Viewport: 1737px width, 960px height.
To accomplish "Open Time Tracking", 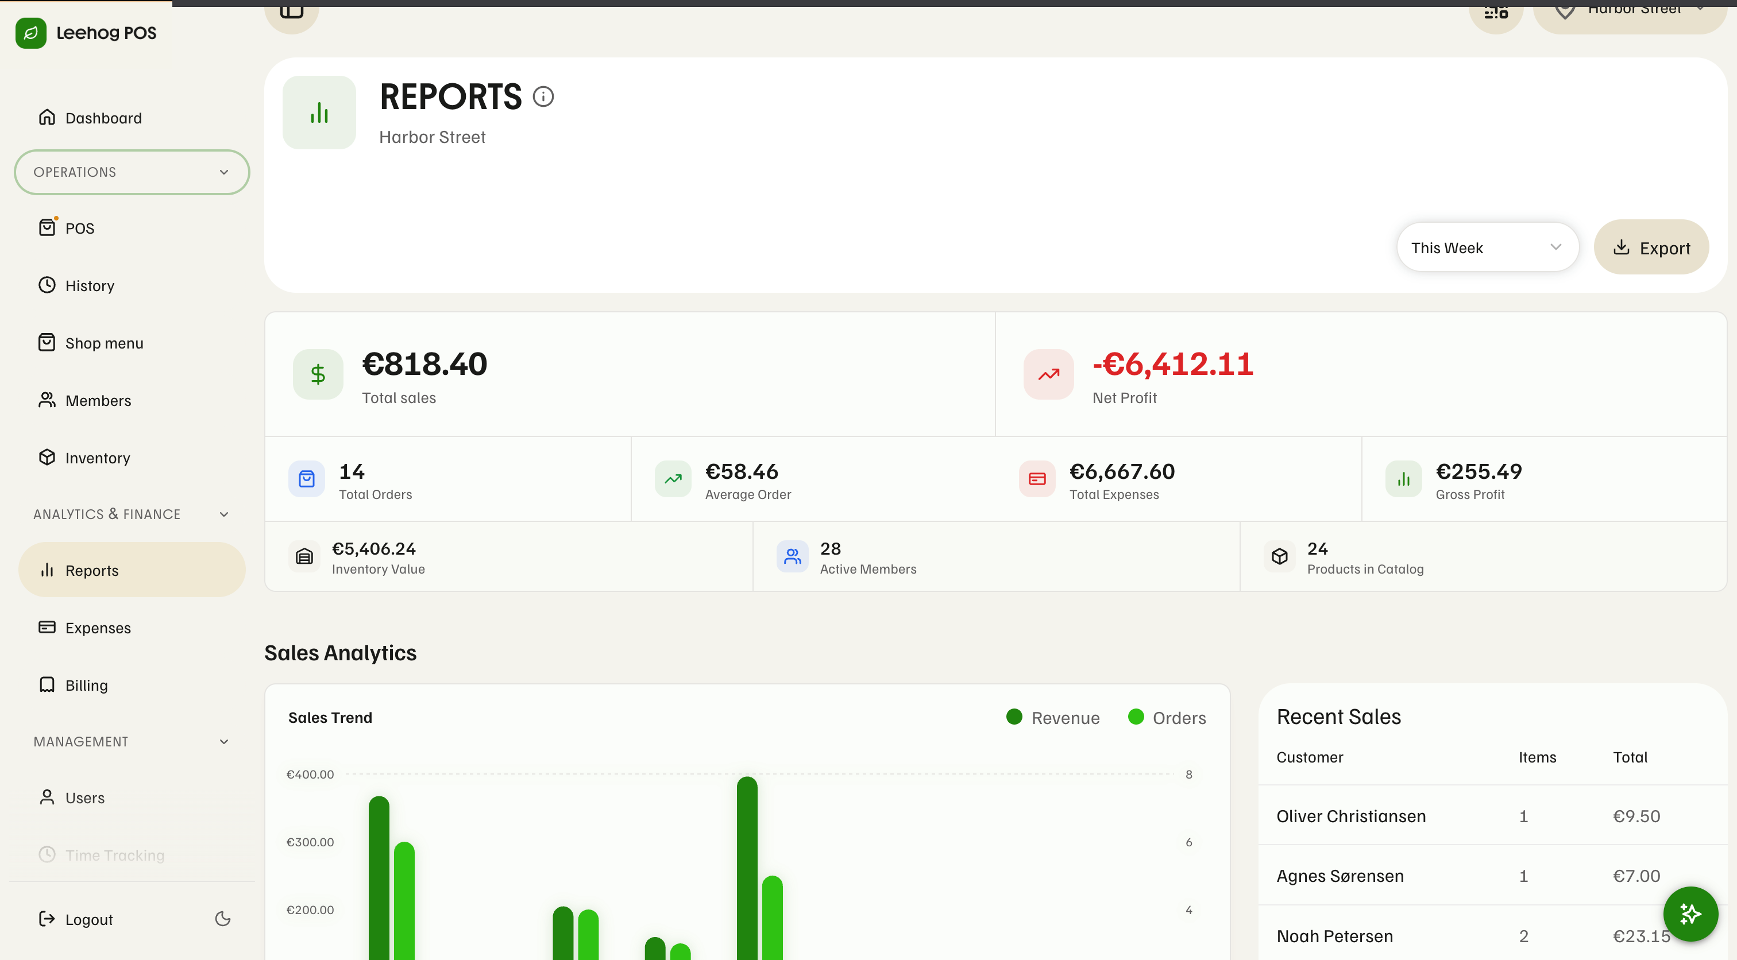I will point(132,855).
